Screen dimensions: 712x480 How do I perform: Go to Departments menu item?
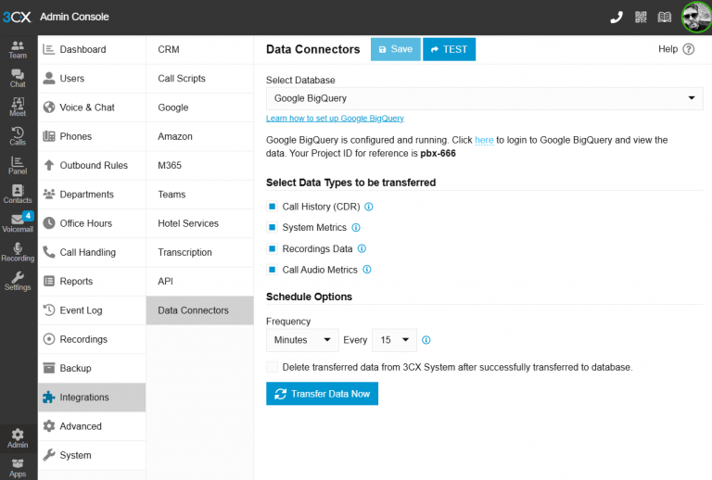tap(92, 195)
